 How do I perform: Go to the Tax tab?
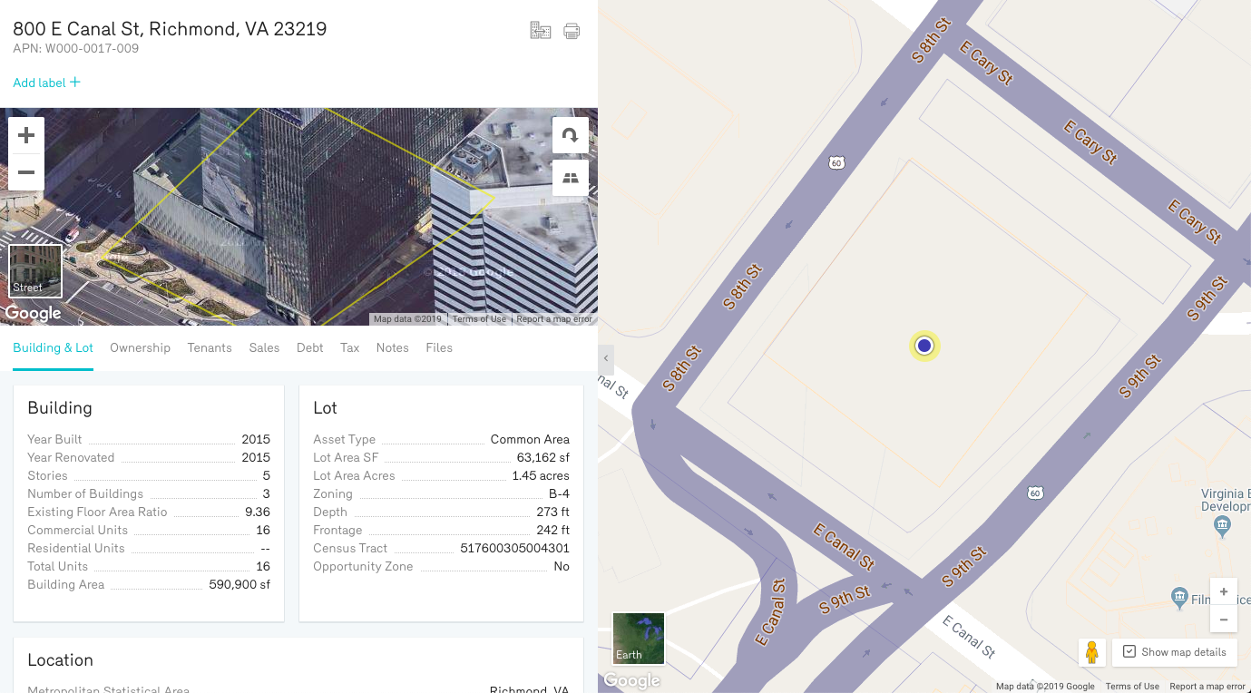(350, 347)
